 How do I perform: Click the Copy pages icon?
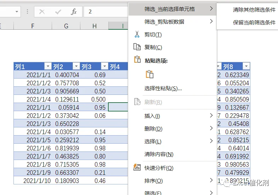click(137, 47)
